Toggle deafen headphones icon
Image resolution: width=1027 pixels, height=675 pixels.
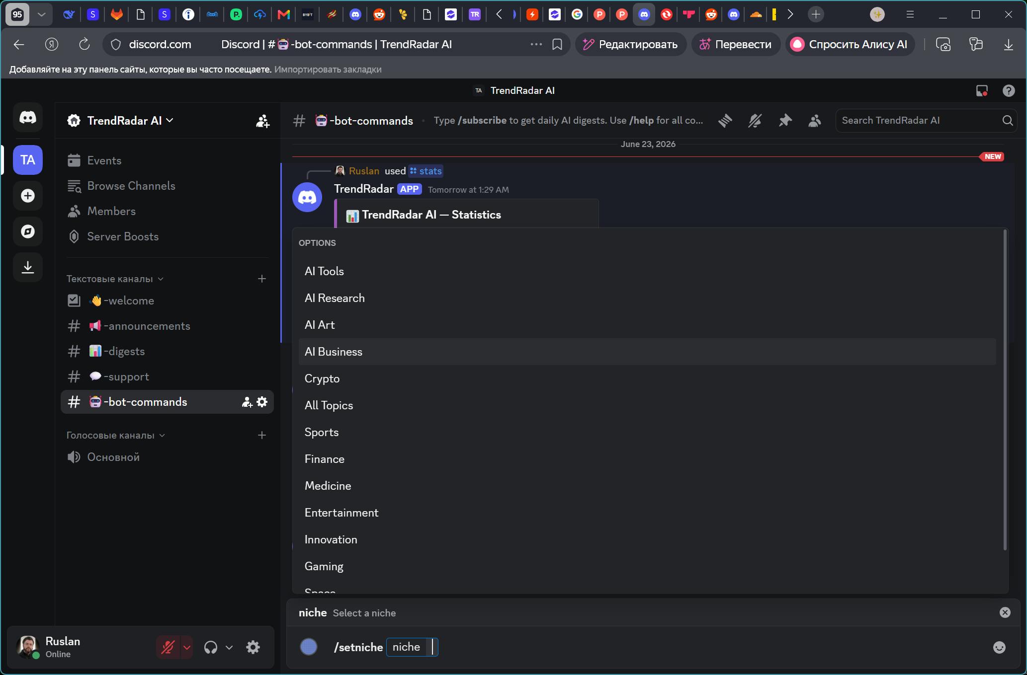click(x=211, y=647)
